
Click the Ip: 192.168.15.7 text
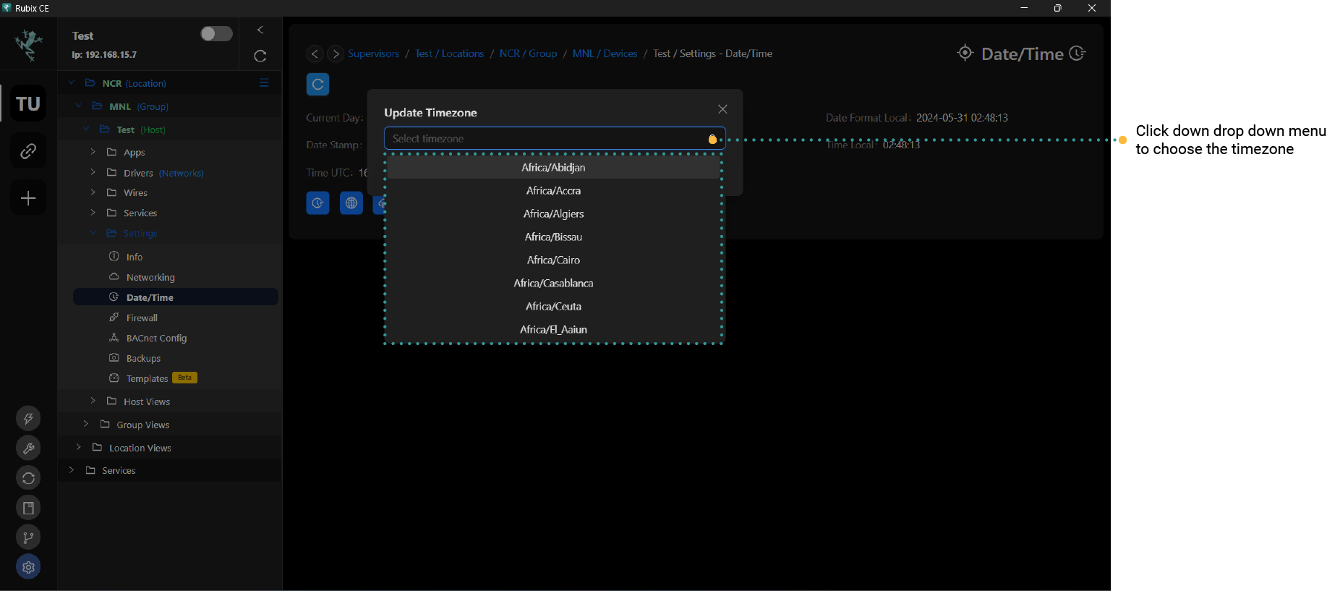[x=104, y=55]
